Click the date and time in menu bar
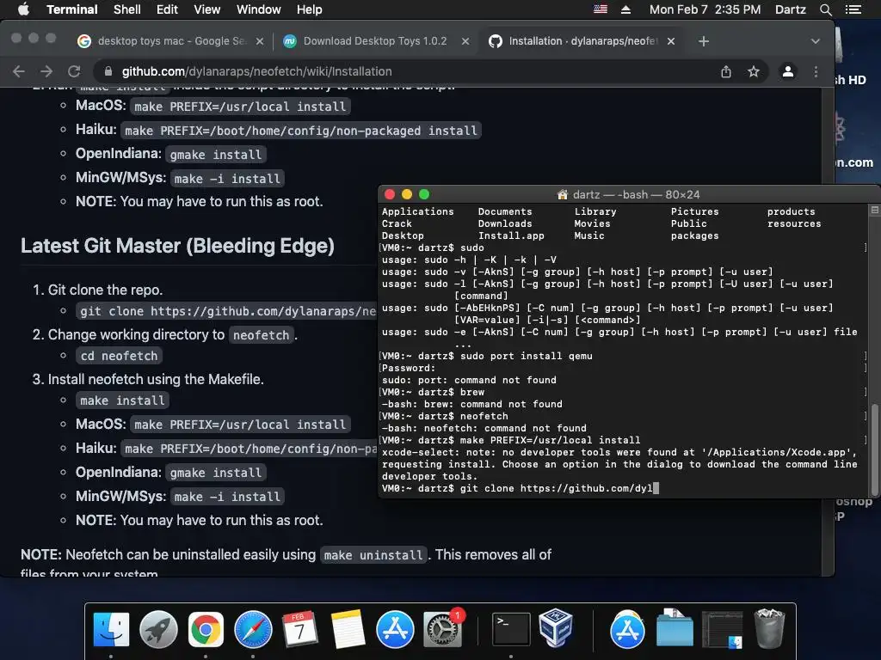881x660 pixels. (705, 9)
